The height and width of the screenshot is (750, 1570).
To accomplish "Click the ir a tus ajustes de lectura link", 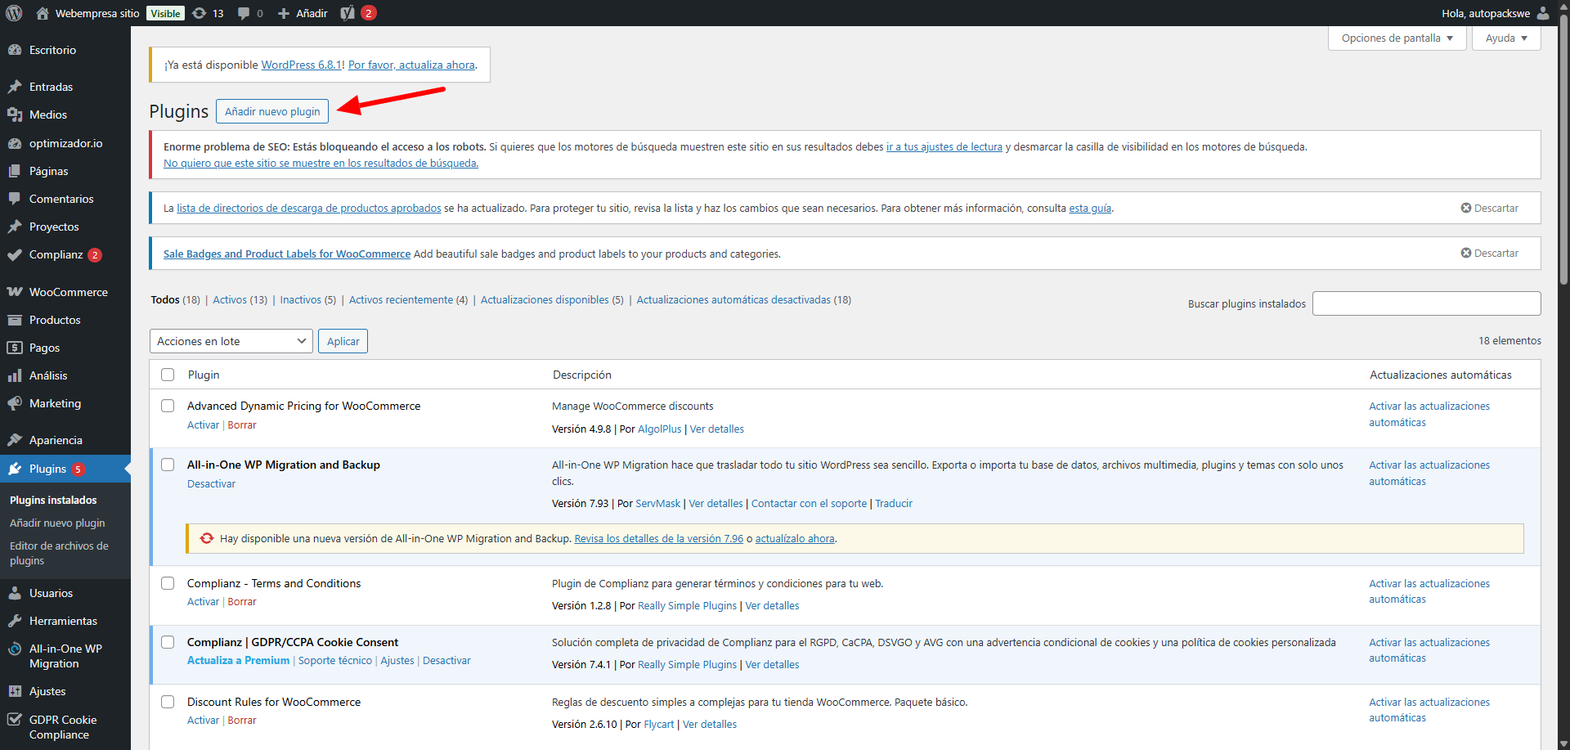I will [x=944, y=147].
